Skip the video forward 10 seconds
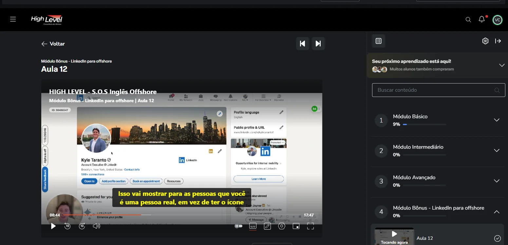The height and width of the screenshot is (245, 508). [82, 226]
